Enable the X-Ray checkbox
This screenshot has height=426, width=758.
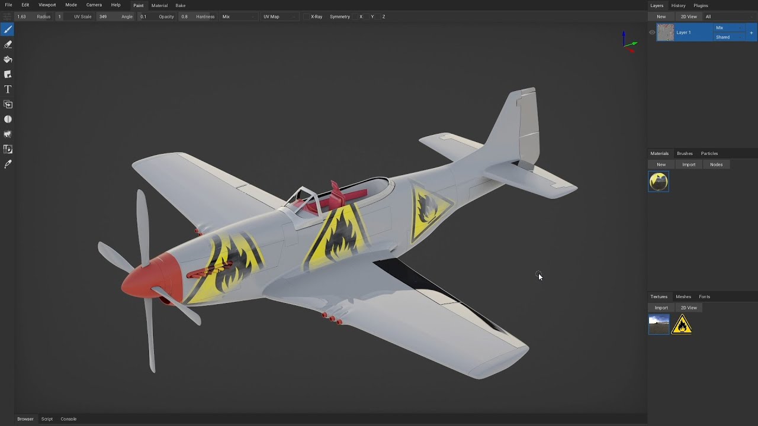pyautogui.click(x=306, y=17)
